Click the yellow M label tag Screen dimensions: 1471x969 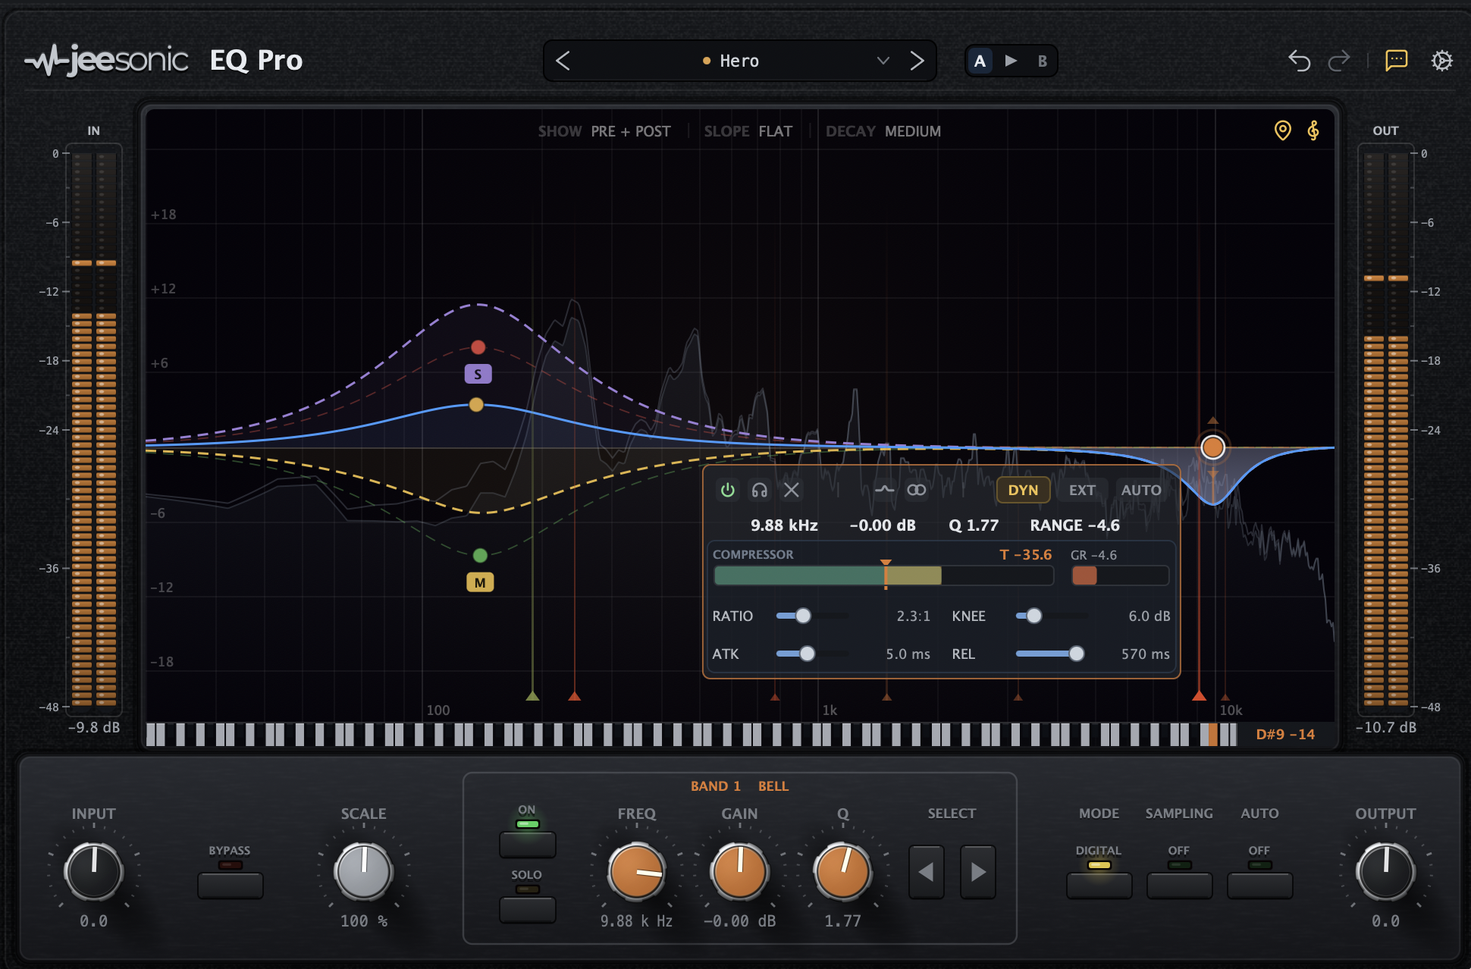tap(480, 582)
